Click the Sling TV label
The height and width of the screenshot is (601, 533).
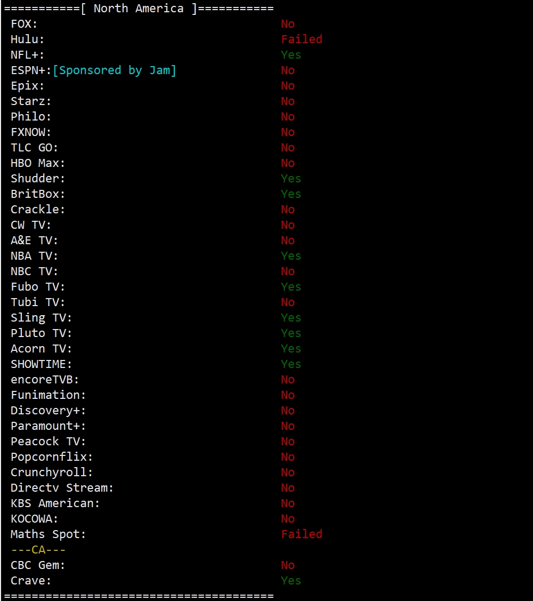tap(41, 318)
